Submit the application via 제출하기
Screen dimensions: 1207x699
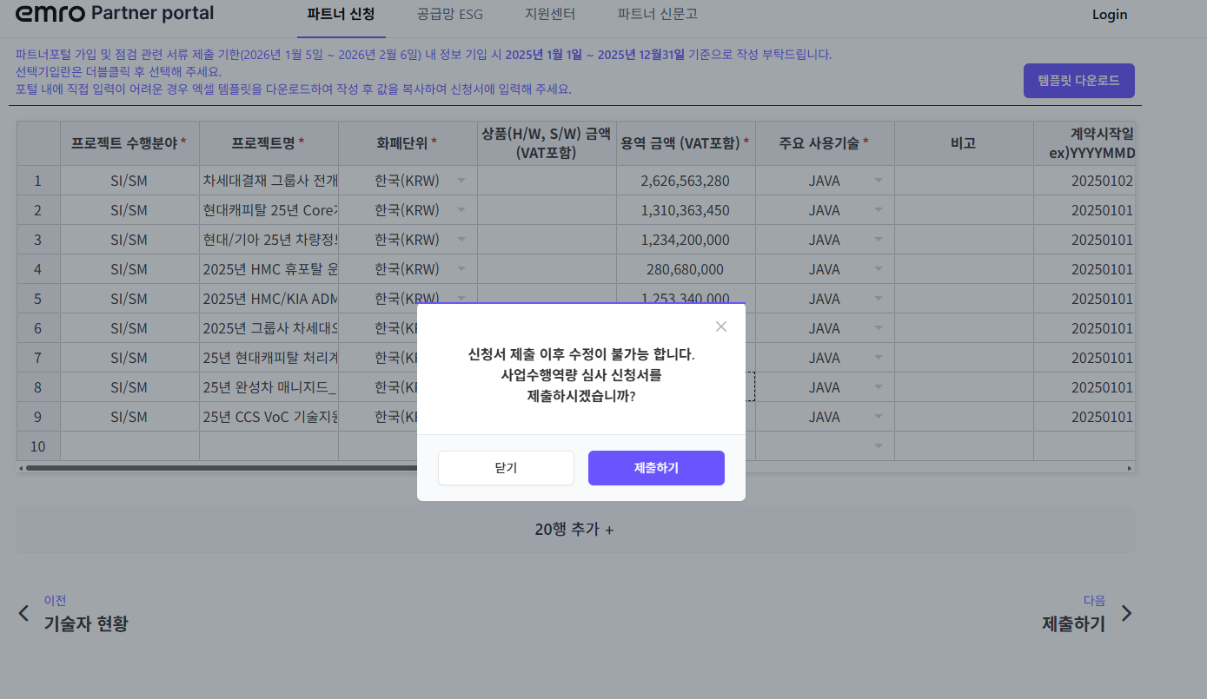[x=656, y=467]
